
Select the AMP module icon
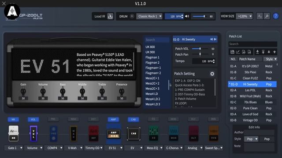[114, 134]
